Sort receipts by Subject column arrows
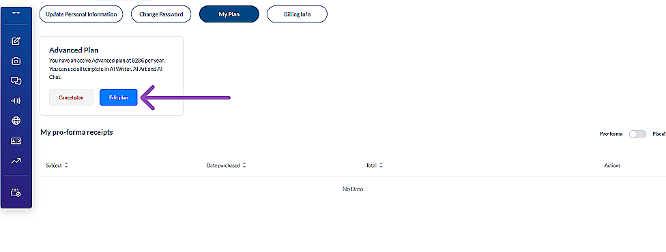The width and height of the screenshot is (666, 252). click(66, 166)
